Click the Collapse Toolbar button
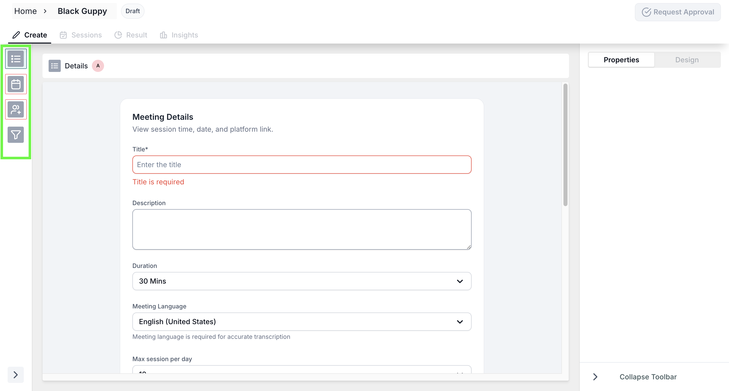The height and width of the screenshot is (391, 729). tap(648, 377)
